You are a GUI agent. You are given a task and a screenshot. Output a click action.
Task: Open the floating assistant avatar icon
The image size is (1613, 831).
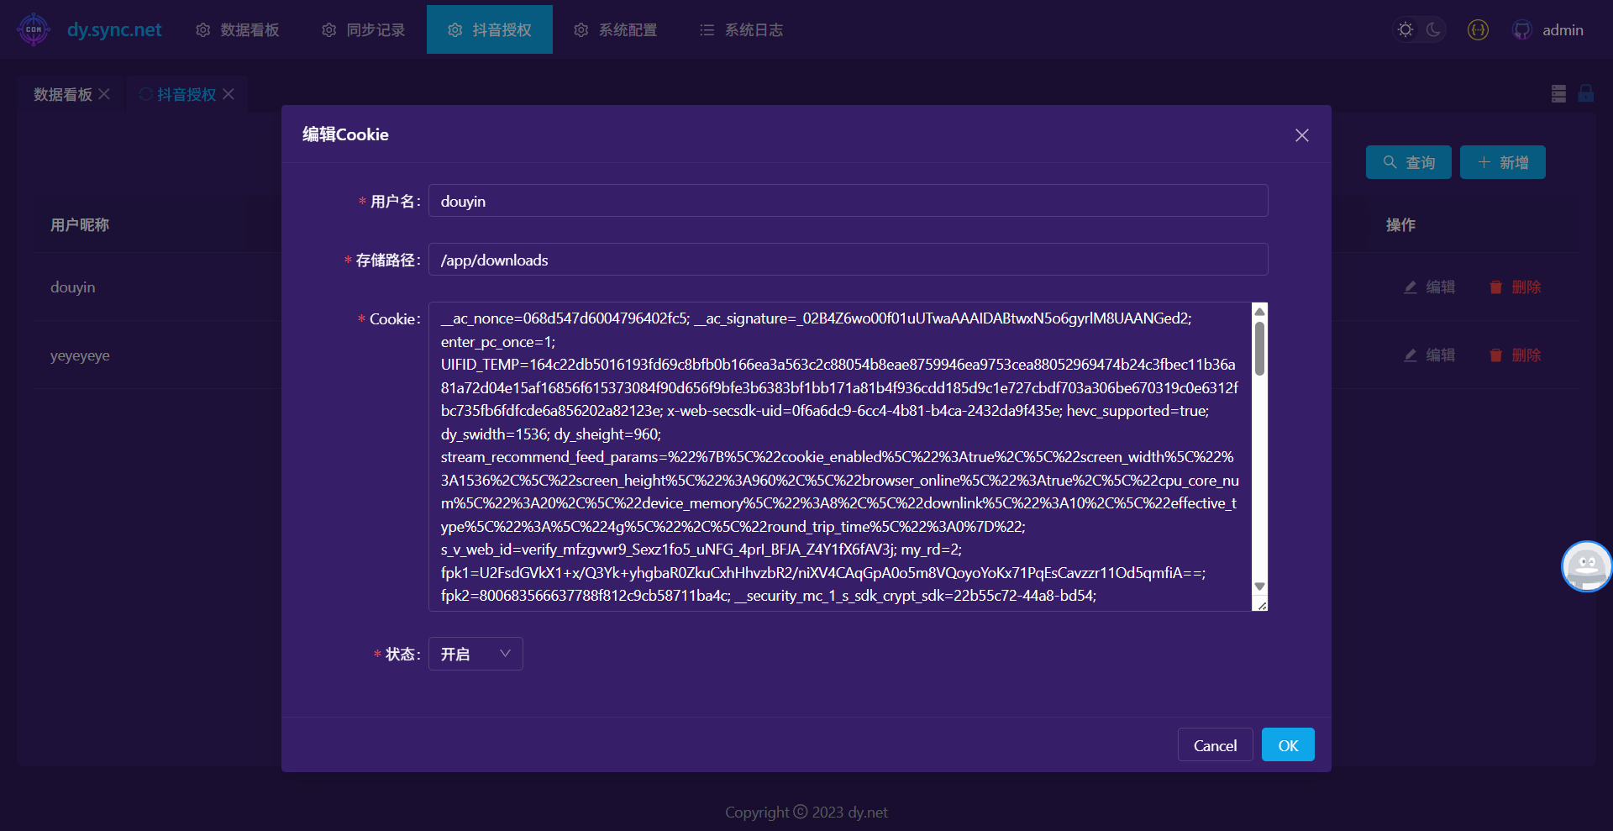1586,566
